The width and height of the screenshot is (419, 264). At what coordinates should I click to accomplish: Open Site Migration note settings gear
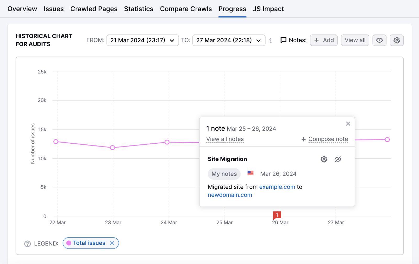324,159
